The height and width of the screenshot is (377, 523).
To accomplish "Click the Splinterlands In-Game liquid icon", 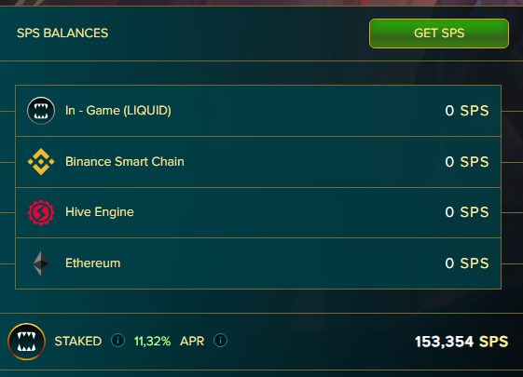I will click(x=41, y=111).
